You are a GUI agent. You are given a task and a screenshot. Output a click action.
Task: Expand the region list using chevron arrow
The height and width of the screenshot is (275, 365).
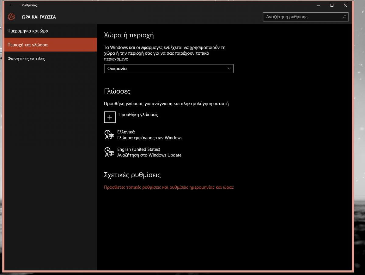coord(229,69)
